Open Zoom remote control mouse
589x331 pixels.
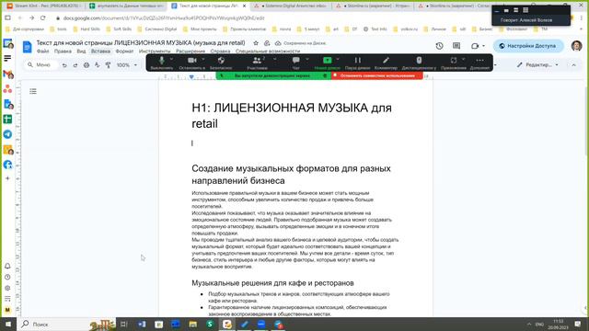point(419,63)
